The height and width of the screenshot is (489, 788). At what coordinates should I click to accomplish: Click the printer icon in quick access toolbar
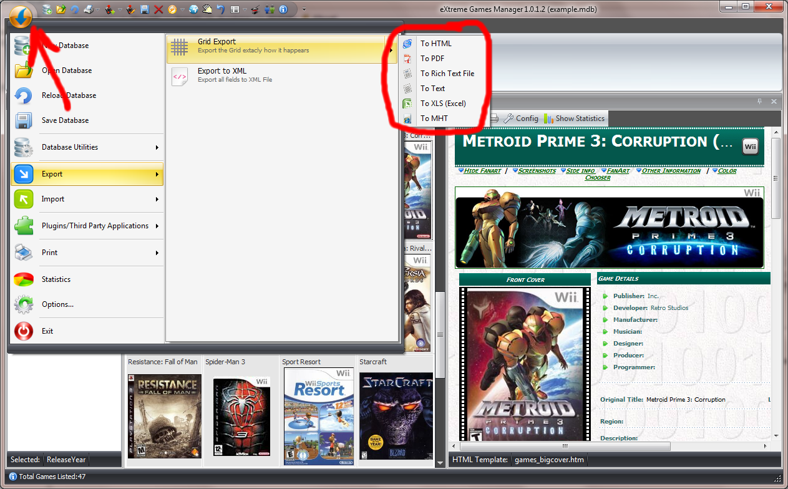click(89, 9)
